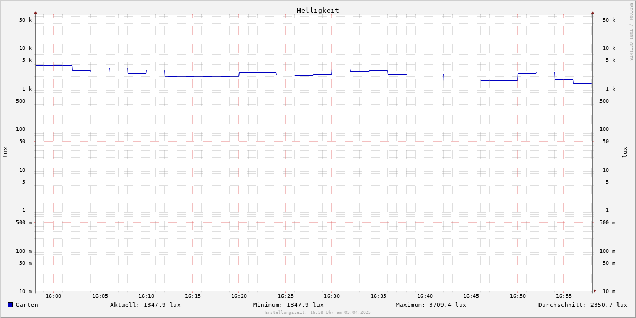Click the '500 m' label on right y-axis
This screenshot has height=318, width=636.
607,223
